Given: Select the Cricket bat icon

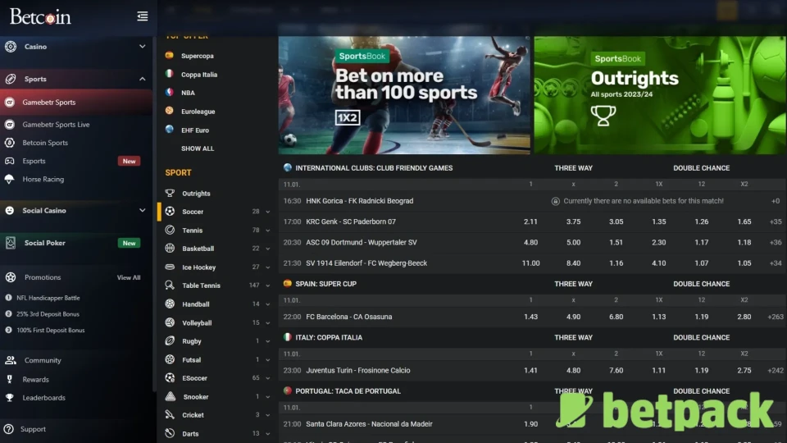Looking at the screenshot, I should coord(171,415).
